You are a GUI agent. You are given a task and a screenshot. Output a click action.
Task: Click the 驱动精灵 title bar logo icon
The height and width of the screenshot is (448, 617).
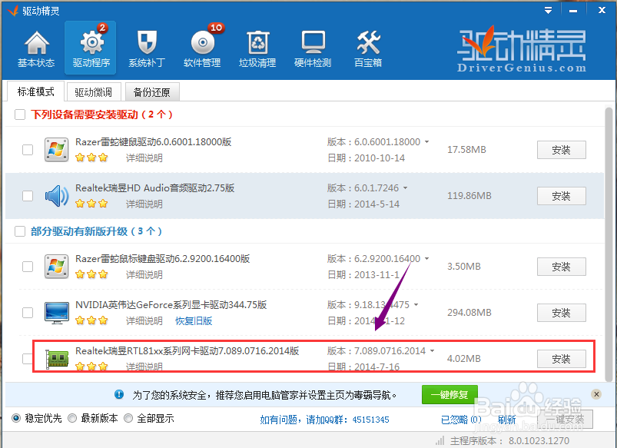13,11
